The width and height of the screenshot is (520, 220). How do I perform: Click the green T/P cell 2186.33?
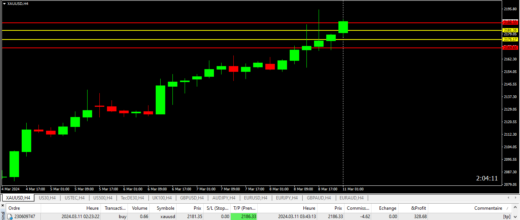tap(244, 217)
